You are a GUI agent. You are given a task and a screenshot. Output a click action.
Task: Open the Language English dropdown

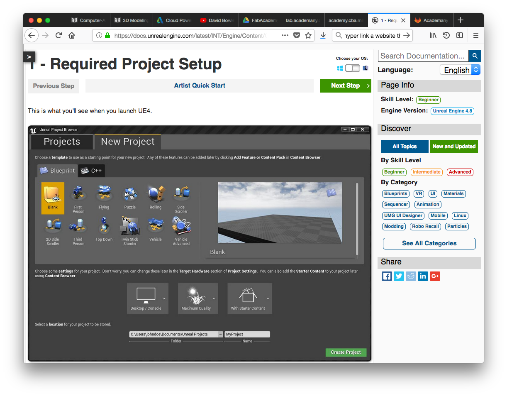[x=460, y=70]
